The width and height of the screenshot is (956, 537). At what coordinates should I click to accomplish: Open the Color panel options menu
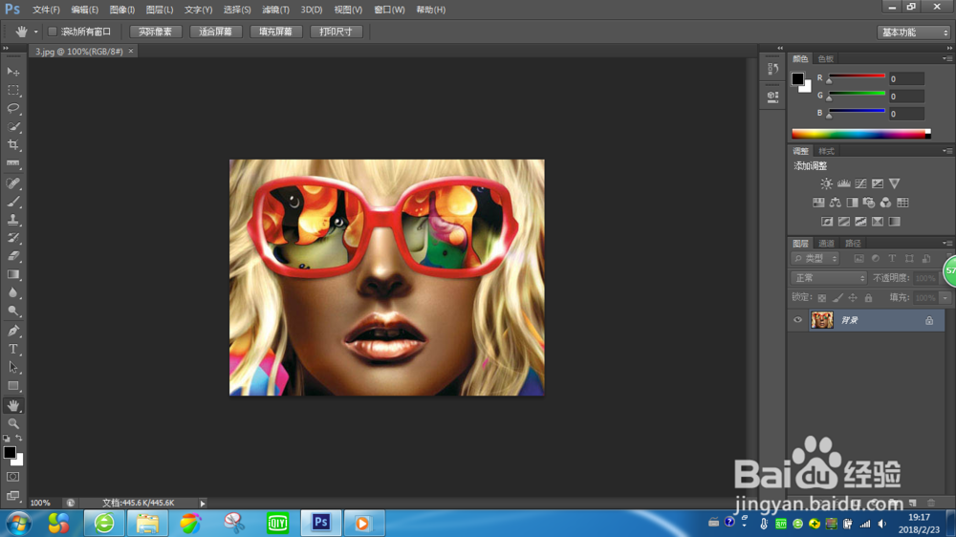[947, 58]
